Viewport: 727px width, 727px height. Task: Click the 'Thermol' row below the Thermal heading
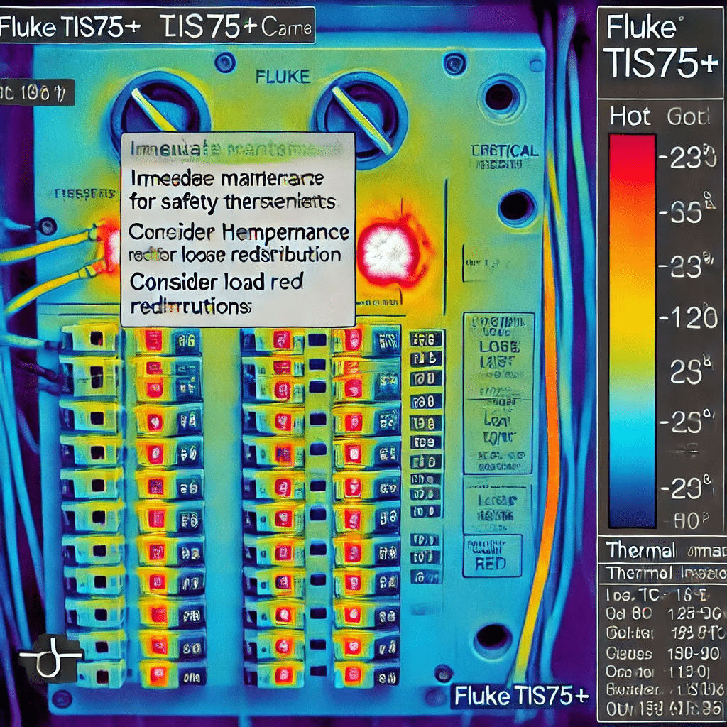pos(662,574)
